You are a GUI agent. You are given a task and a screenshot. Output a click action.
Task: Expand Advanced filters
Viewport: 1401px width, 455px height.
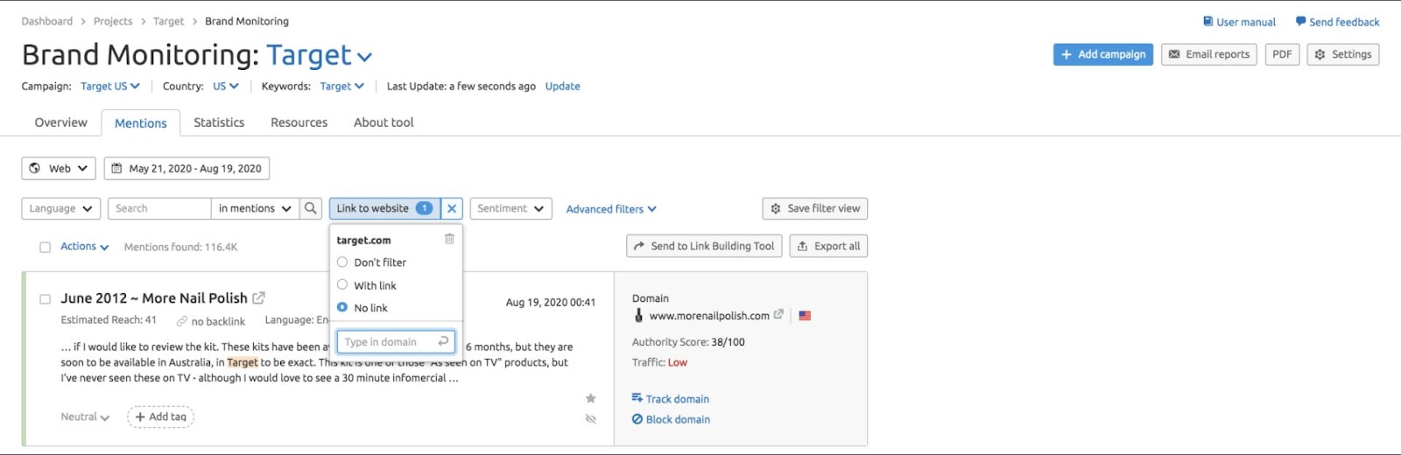[x=611, y=209]
